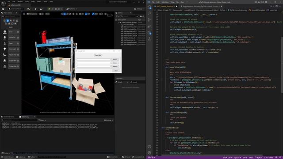Select the viewport select-objects tool icon
The width and height of the screenshot is (283, 159).
click(62, 14)
